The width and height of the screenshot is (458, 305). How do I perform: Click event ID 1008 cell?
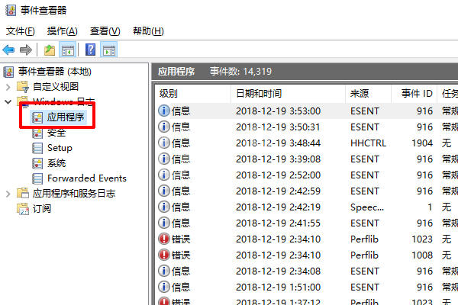(422, 255)
